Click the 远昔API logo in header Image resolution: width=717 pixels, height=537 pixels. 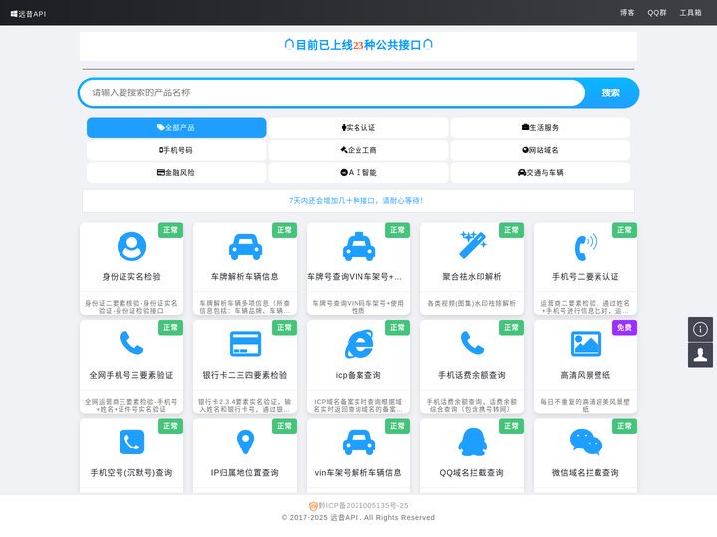coord(28,14)
